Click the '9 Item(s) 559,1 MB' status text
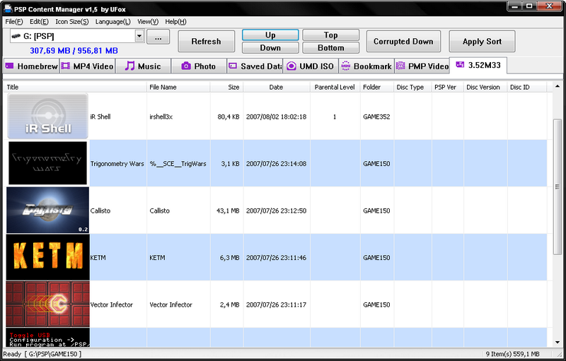Image resolution: width=566 pixels, height=361 pixels. point(512,354)
